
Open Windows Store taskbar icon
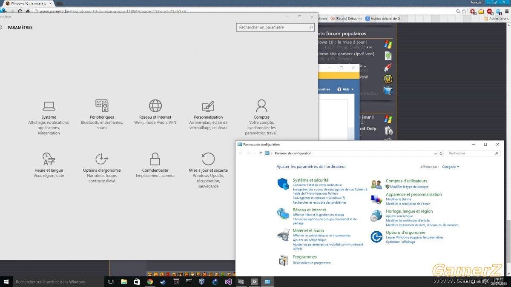click(137, 281)
